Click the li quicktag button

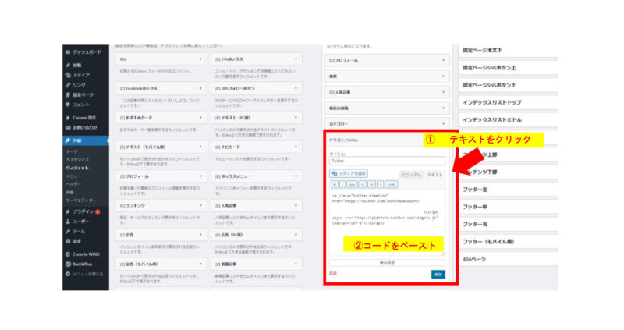(381, 184)
